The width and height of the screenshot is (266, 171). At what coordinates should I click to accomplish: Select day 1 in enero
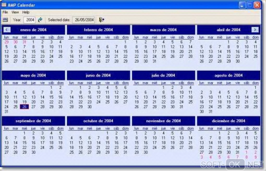[33, 42]
